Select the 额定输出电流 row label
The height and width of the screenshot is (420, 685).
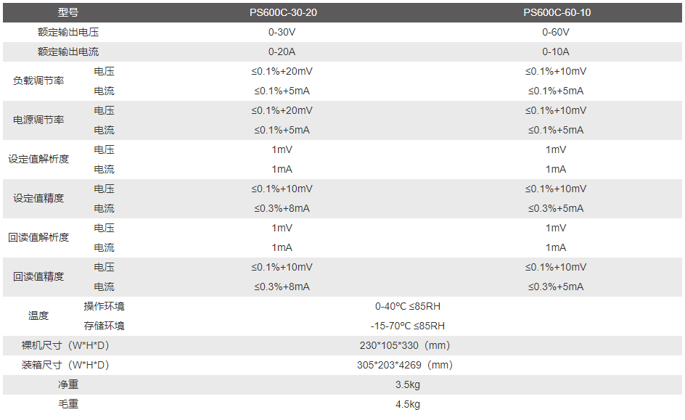pyautogui.click(x=68, y=52)
